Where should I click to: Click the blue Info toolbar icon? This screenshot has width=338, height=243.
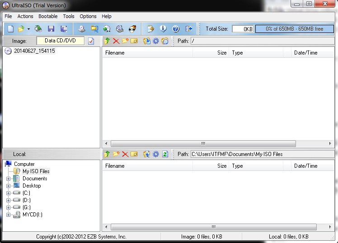point(163,28)
